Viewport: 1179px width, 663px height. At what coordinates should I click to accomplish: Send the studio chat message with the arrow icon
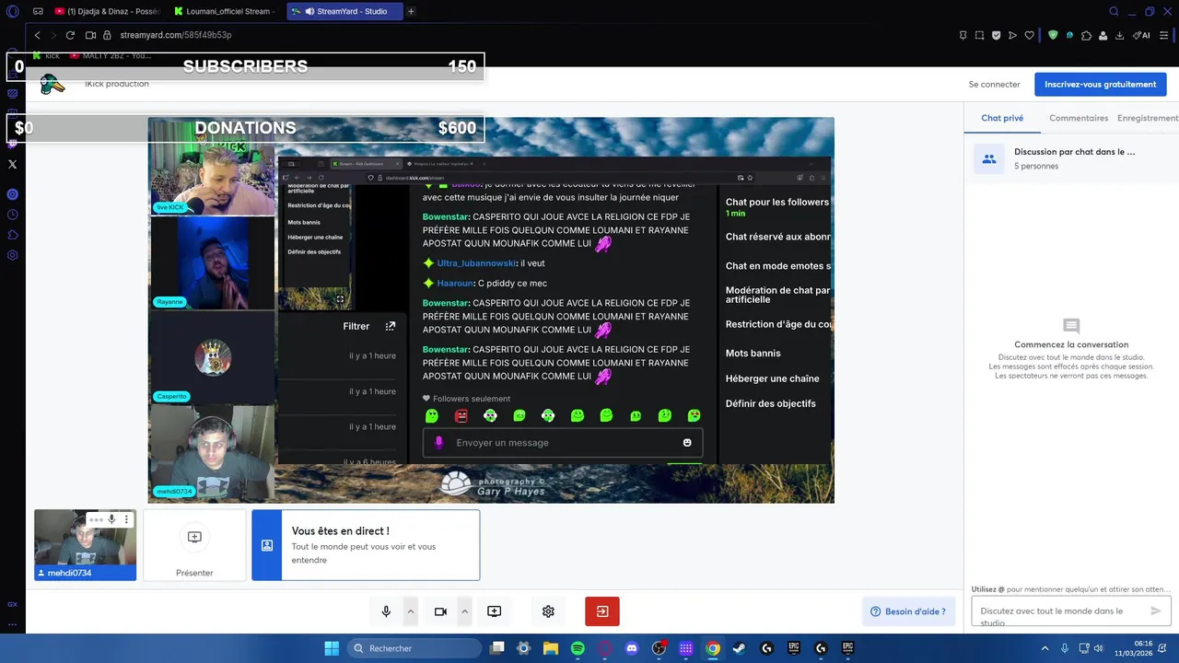click(1156, 611)
